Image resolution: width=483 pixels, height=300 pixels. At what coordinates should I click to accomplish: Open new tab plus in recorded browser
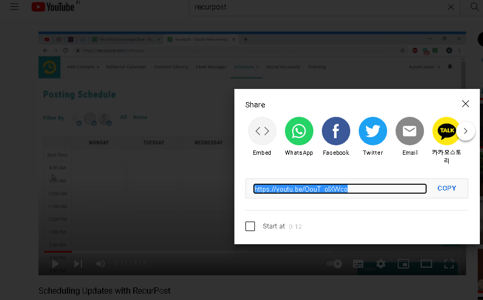pyautogui.click(x=245, y=39)
